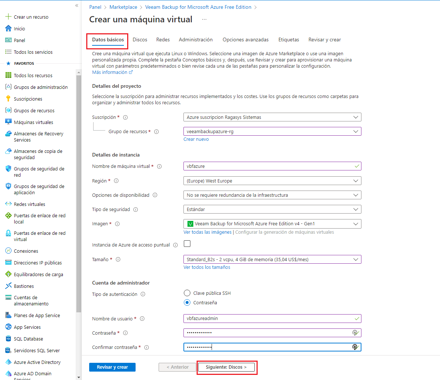Click the Puertas de enlace de red virtual icon
Image resolution: width=440 pixels, height=380 pixels.
[x=8, y=233]
